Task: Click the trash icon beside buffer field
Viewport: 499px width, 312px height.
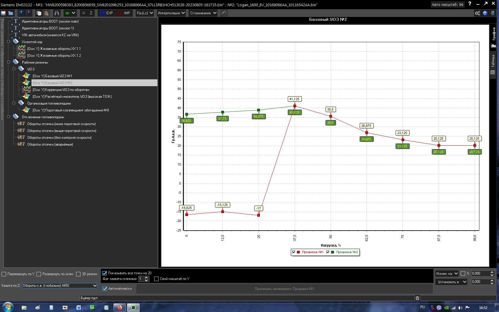Action: 417,298
